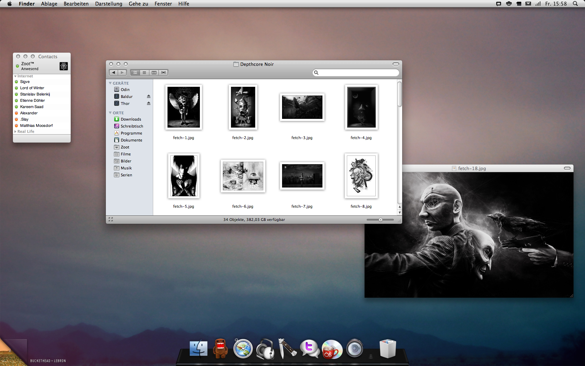Eject the Baldur volume
Image resolution: width=585 pixels, height=366 pixels.
(x=149, y=97)
